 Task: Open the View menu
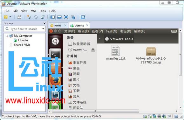pyautogui.click(x=24, y=11)
